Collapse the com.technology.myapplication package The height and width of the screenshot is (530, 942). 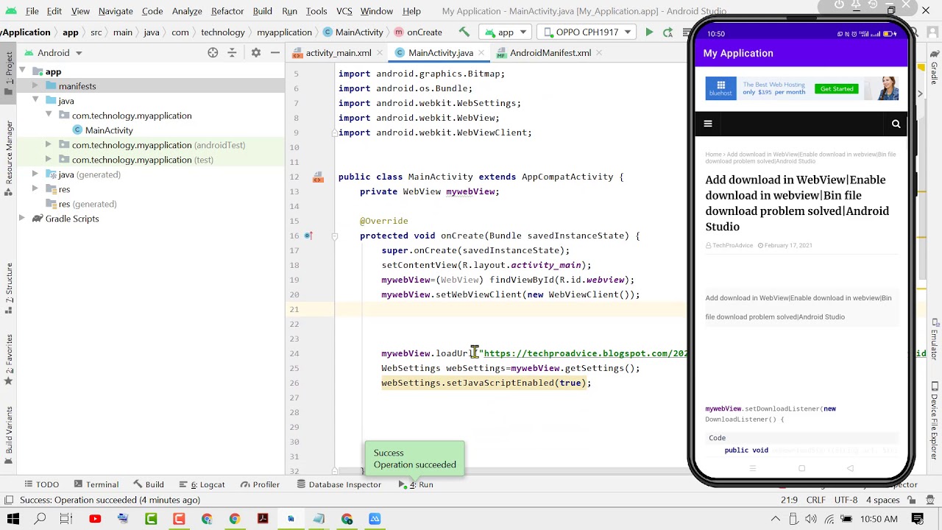[49, 116]
